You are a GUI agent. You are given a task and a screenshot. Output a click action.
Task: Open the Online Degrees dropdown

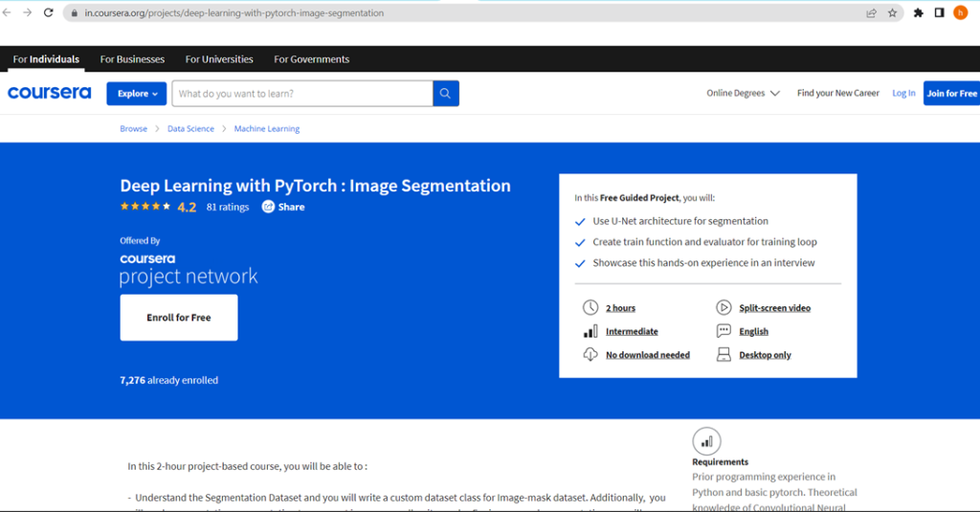(x=743, y=94)
